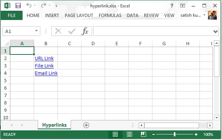Switch to Normal view in status bar
Image resolution: width=222 pixels, height=140 pixels.
point(115,134)
